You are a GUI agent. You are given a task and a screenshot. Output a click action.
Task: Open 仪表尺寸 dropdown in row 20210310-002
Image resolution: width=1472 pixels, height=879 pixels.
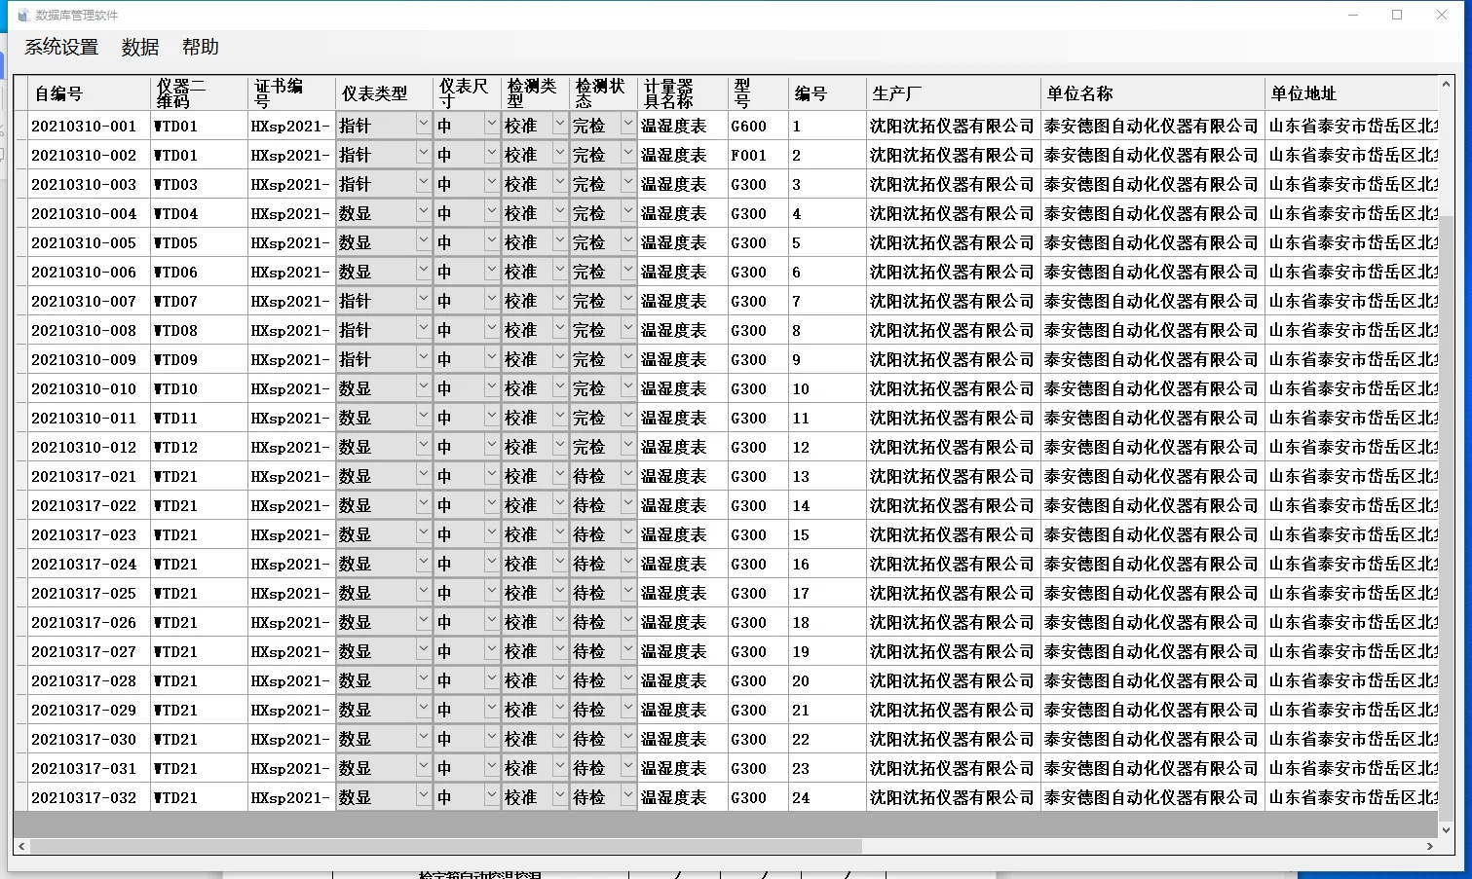coord(492,154)
